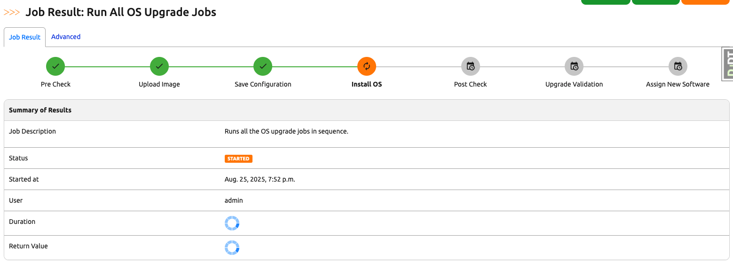Click the Summary of Results header
This screenshot has height=270, width=733.
(x=40, y=110)
